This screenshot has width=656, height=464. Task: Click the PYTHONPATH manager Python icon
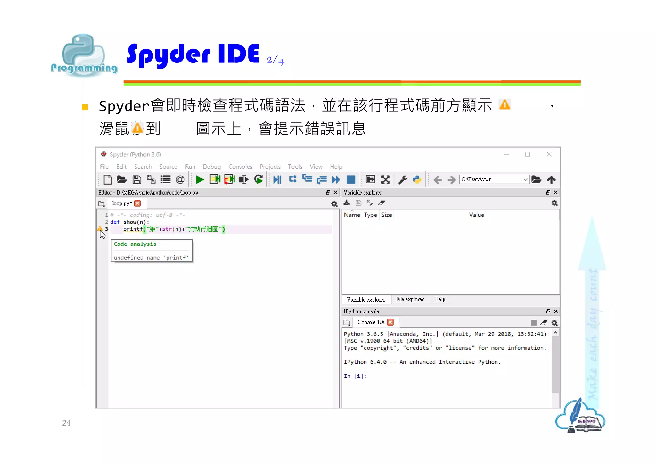417,180
